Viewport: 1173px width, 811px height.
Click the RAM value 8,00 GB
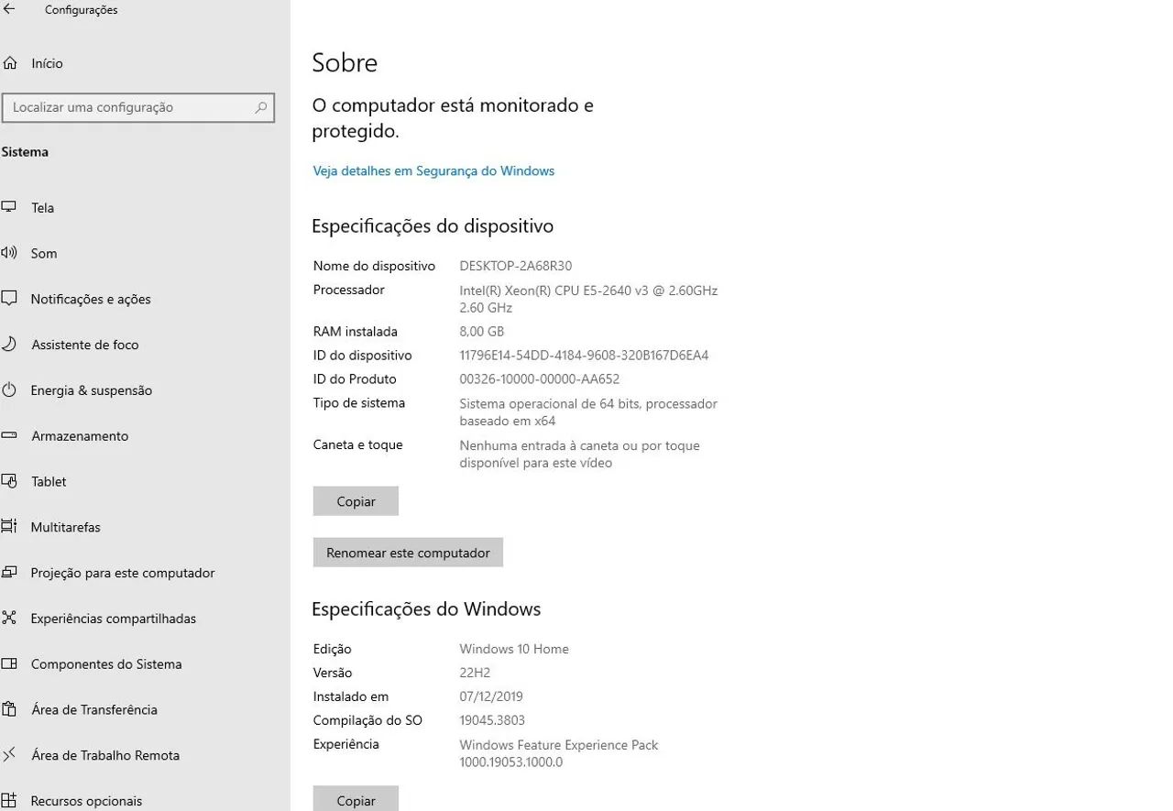pos(482,332)
